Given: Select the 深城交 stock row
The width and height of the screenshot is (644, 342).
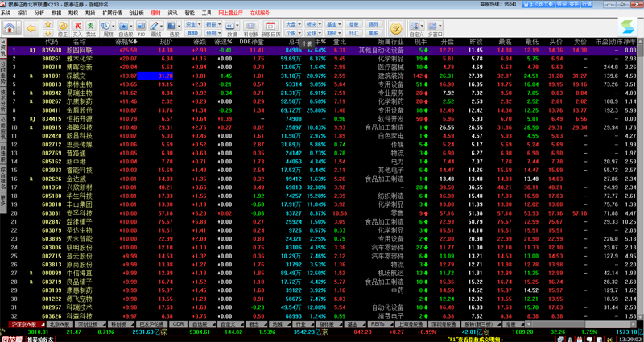Looking at the screenshot, I should [x=322, y=76].
